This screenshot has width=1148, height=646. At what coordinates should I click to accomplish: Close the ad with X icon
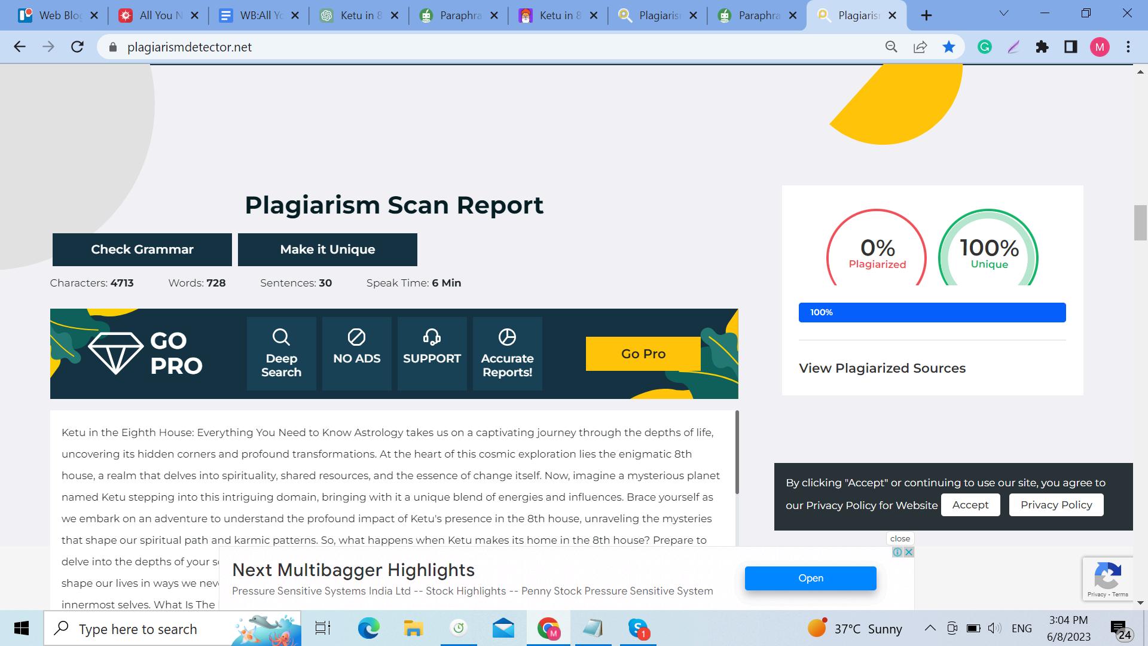(909, 552)
